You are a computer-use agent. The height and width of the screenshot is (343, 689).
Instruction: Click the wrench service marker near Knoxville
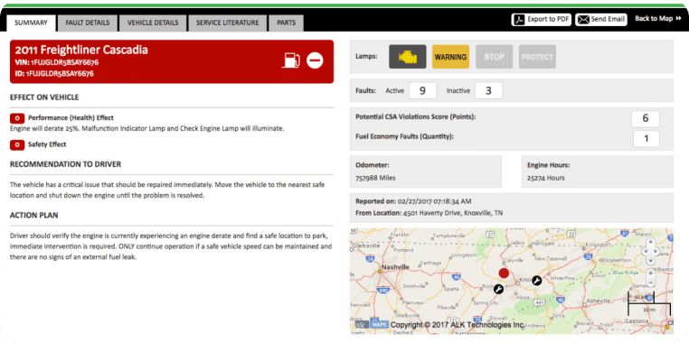pyautogui.click(x=536, y=281)
